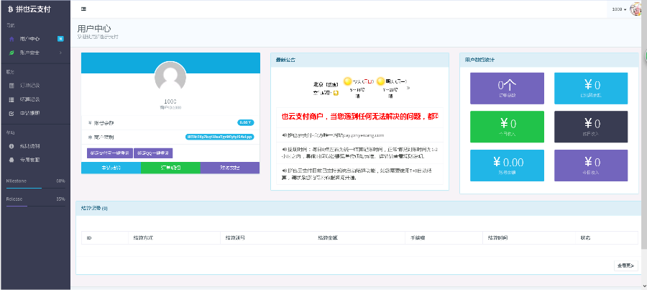This screenshot has height=290, width=647.
Task: Select the green tab under profile card
Action: (x=170, y=168)
